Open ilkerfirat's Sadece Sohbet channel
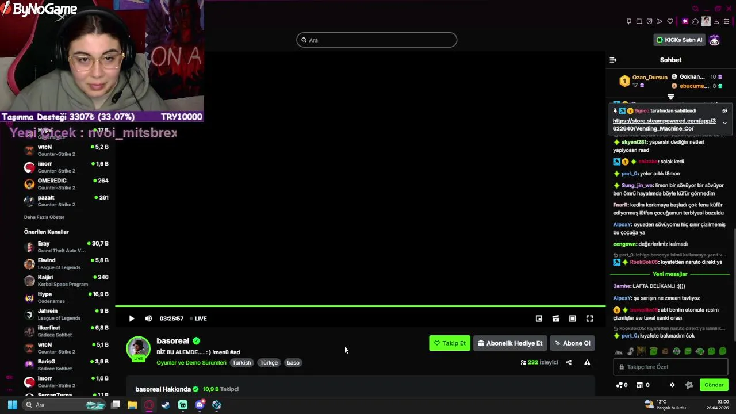The width and height of the screenshot is (736, 414). [67, 331]
